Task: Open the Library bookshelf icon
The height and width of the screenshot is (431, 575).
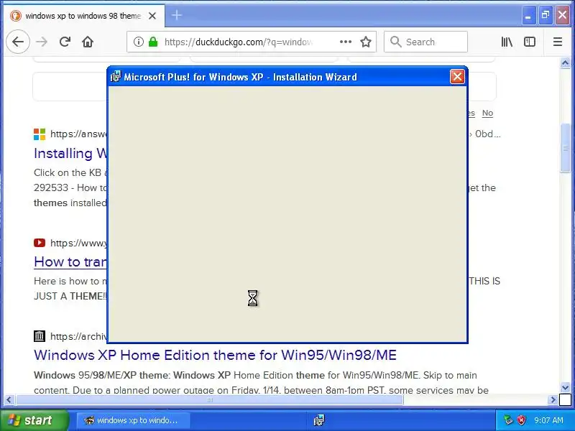Action: coord(507,42)
